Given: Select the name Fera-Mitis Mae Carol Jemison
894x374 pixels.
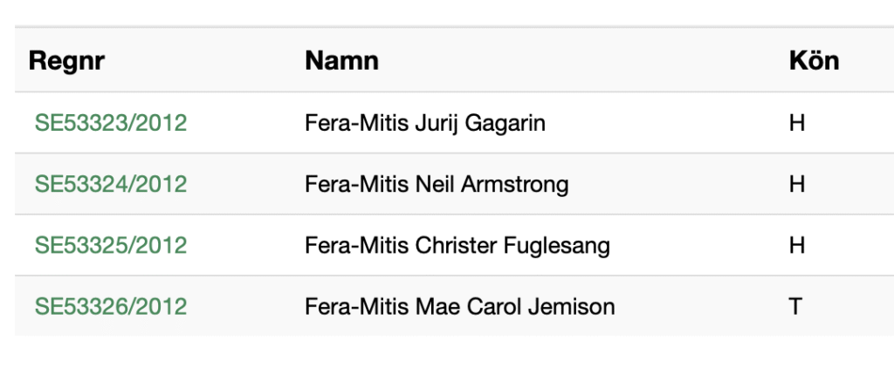Looking at the screenshot, I should (460, 307).
